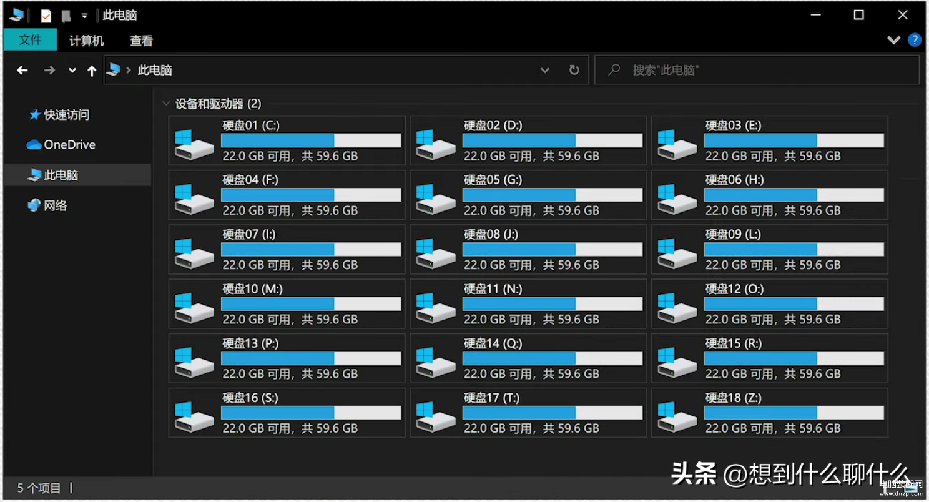Click the 硬盘06 (H:) name label
929x502 pixels.
point(735,179)
